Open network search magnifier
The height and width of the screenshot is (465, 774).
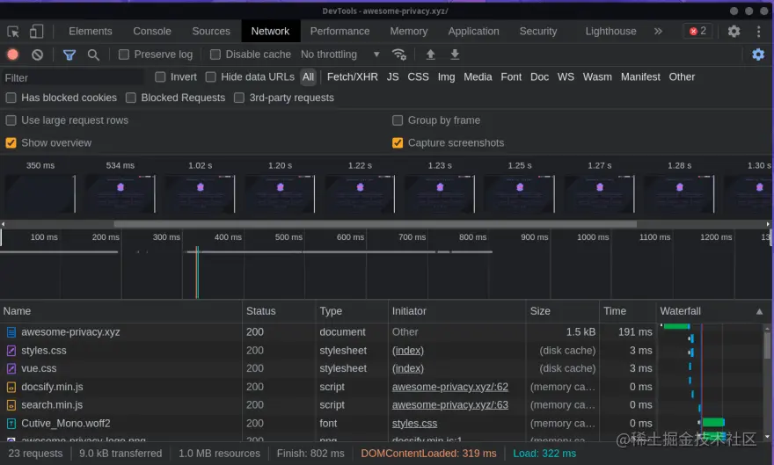tap(93, 54)
